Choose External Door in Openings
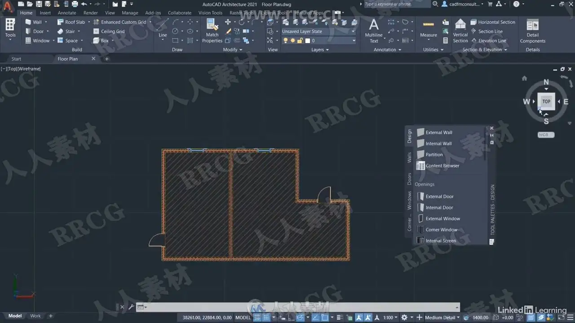 [435, 196]
